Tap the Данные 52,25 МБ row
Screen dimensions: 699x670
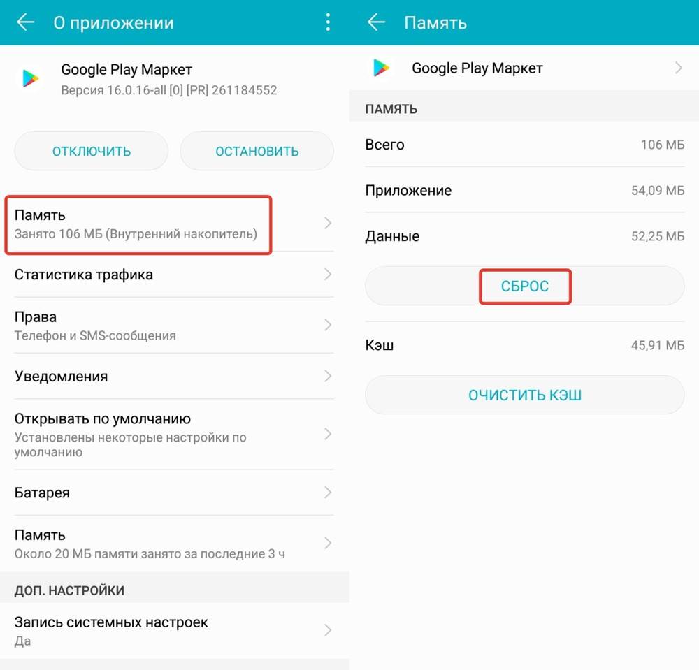[x=524, y=236]
